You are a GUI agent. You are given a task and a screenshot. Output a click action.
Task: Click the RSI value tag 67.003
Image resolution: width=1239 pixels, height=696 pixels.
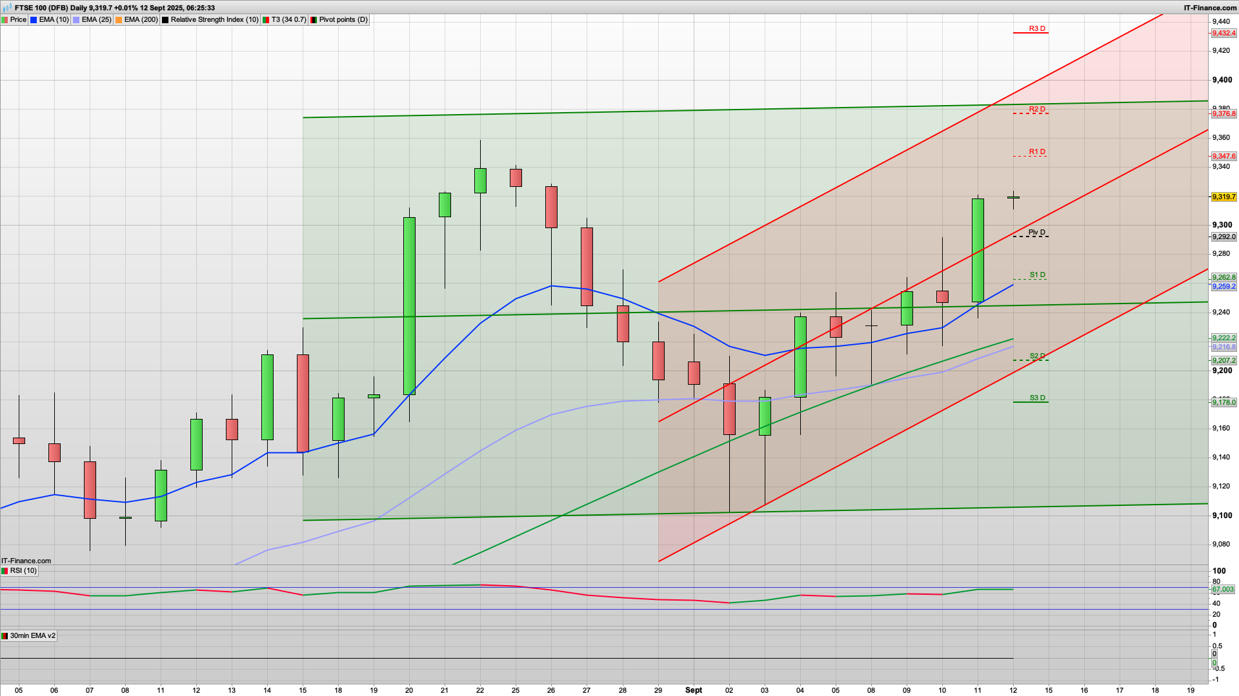coord(1223,590)
